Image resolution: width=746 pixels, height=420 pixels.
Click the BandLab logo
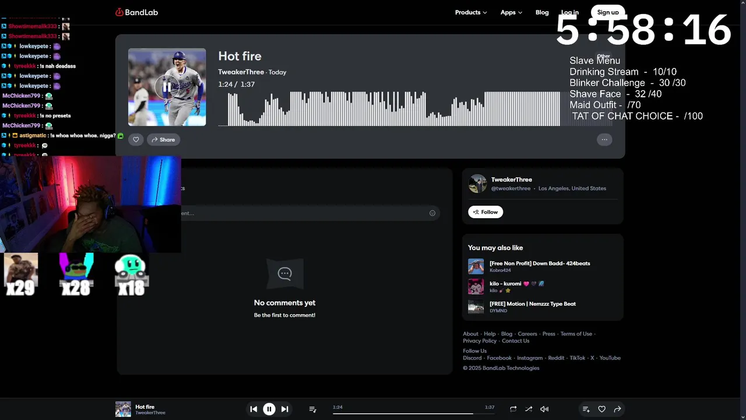136,12
